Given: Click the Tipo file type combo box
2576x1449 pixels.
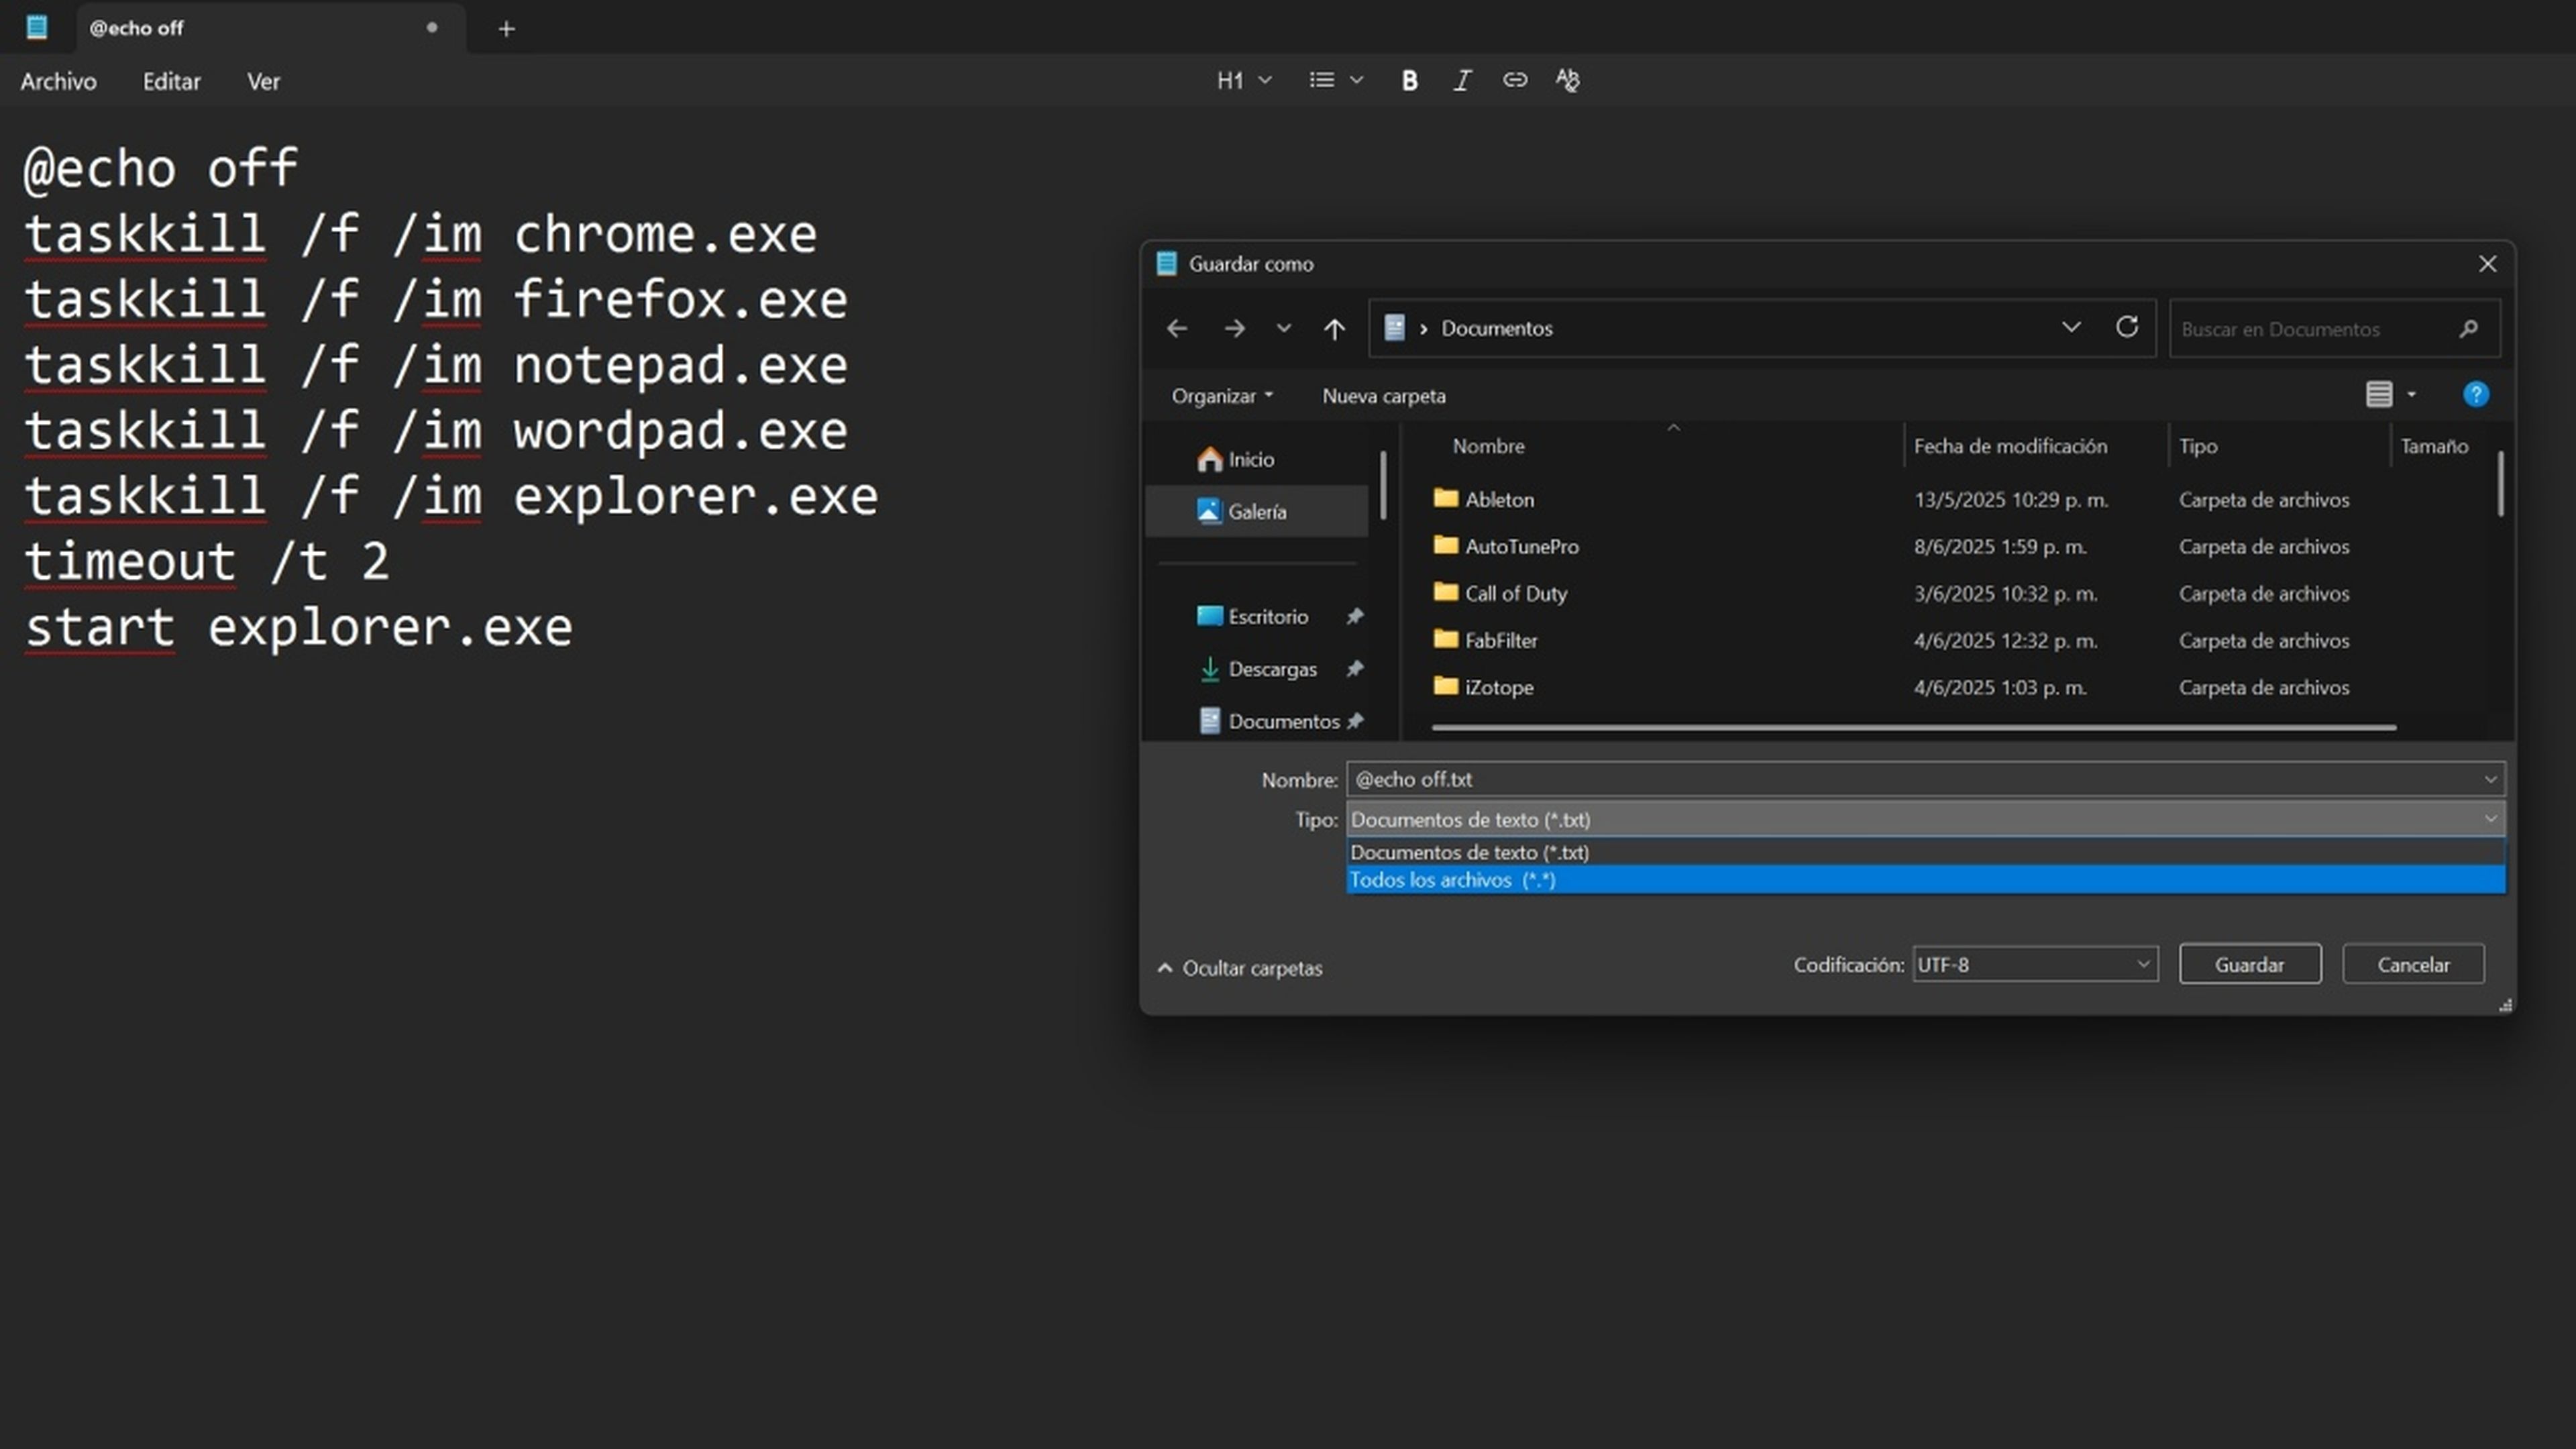Looking at the screenshot, I should click(x=1925, y=819).
